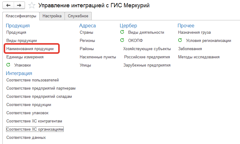Open Условия регионализации link
Image resolution: width=240 pixels, height=144 pixels.
(x=208, y=41)
